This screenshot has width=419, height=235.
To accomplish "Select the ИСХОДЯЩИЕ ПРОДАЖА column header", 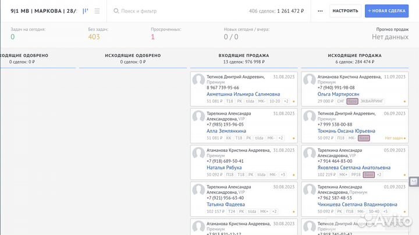I will [354, 55].
